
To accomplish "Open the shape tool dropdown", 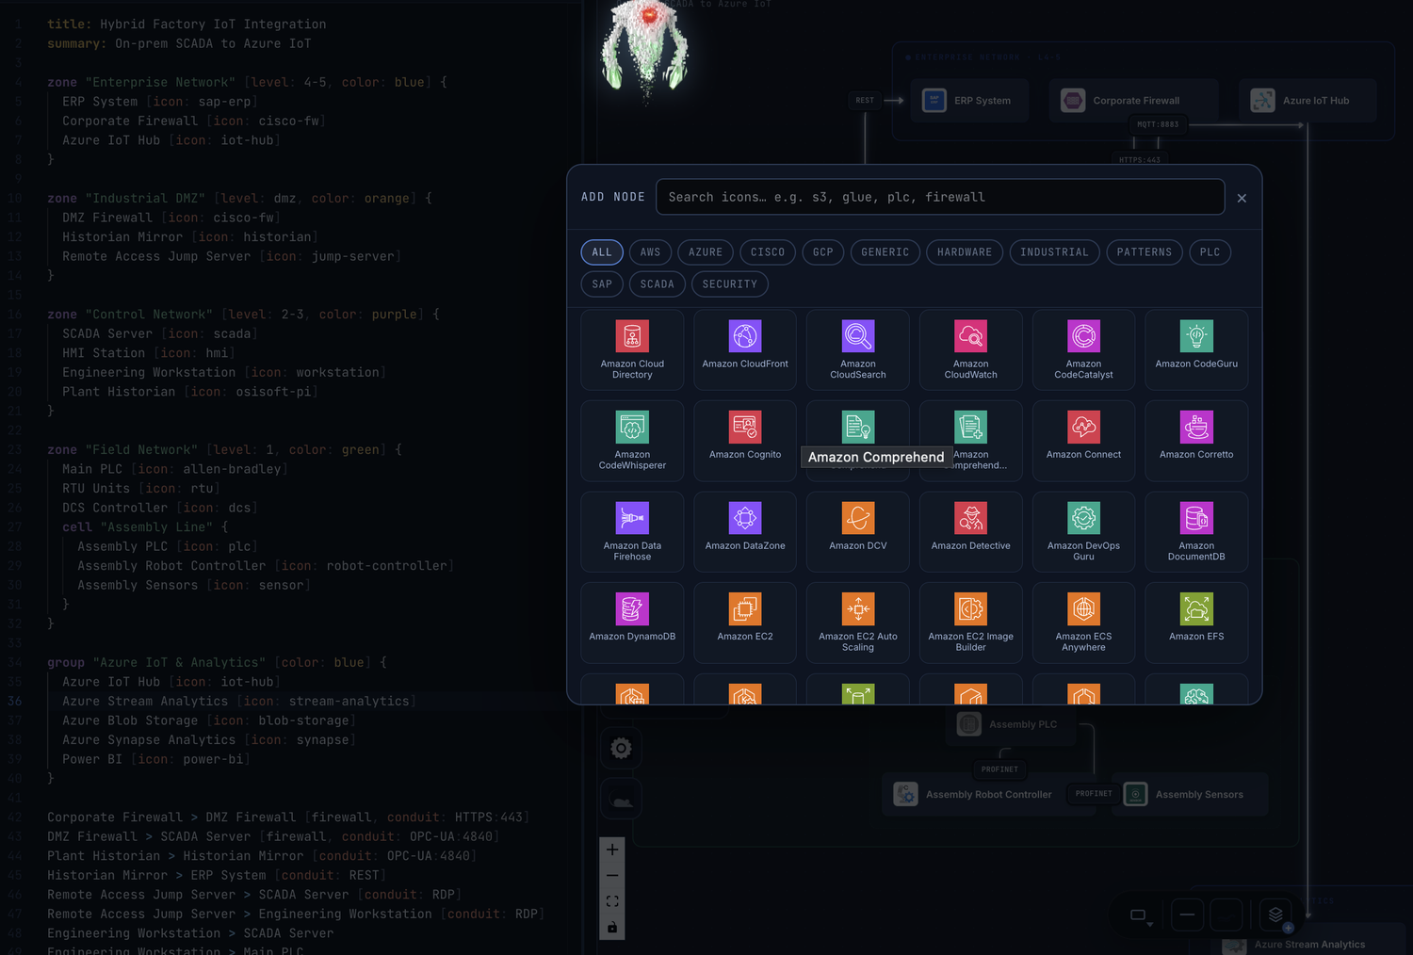I will point(1142,915).
